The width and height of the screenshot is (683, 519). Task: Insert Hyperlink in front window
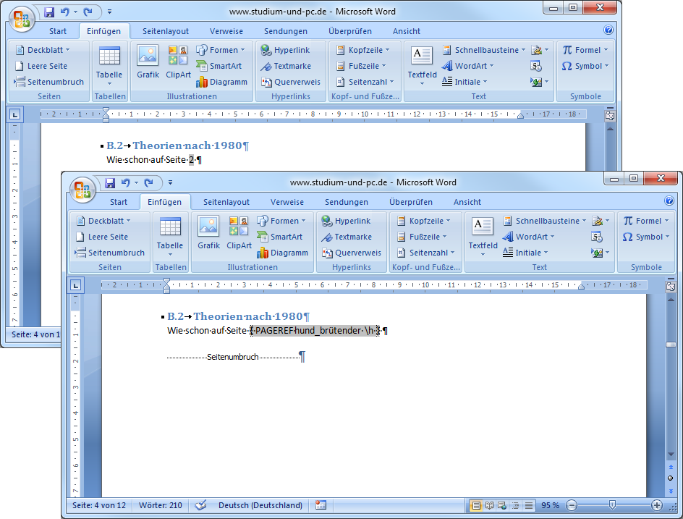(346, 221)
